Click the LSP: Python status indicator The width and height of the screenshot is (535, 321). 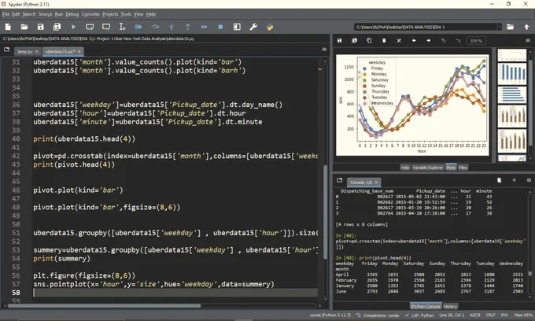(419, 315)
